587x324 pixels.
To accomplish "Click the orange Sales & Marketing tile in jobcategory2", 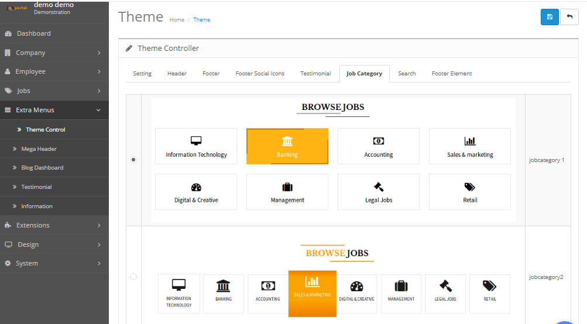I will [x=313, y=294].
